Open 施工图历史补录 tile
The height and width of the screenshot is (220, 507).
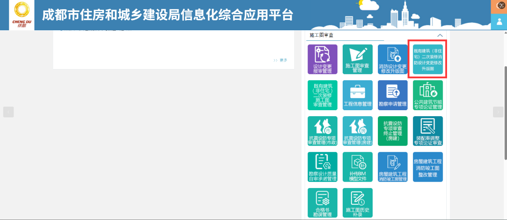pos(357,203)
